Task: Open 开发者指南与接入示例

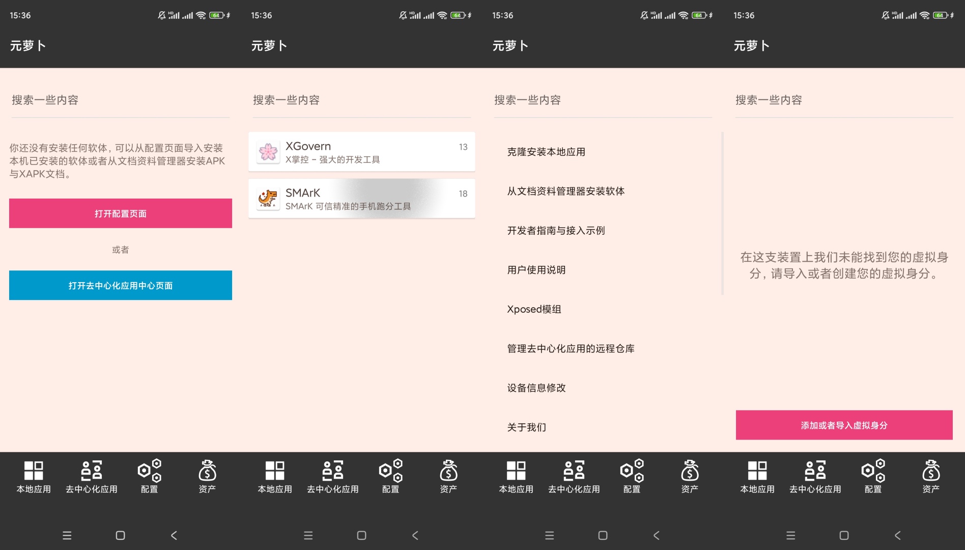Action: point(556,230)
